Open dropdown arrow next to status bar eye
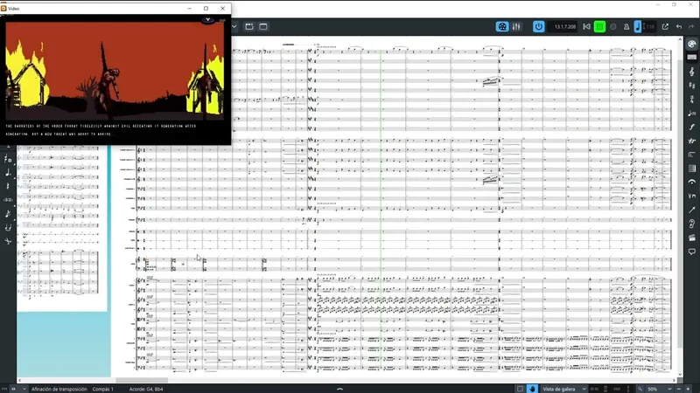Screen dimensions: 700x393 tap(24, 389)
